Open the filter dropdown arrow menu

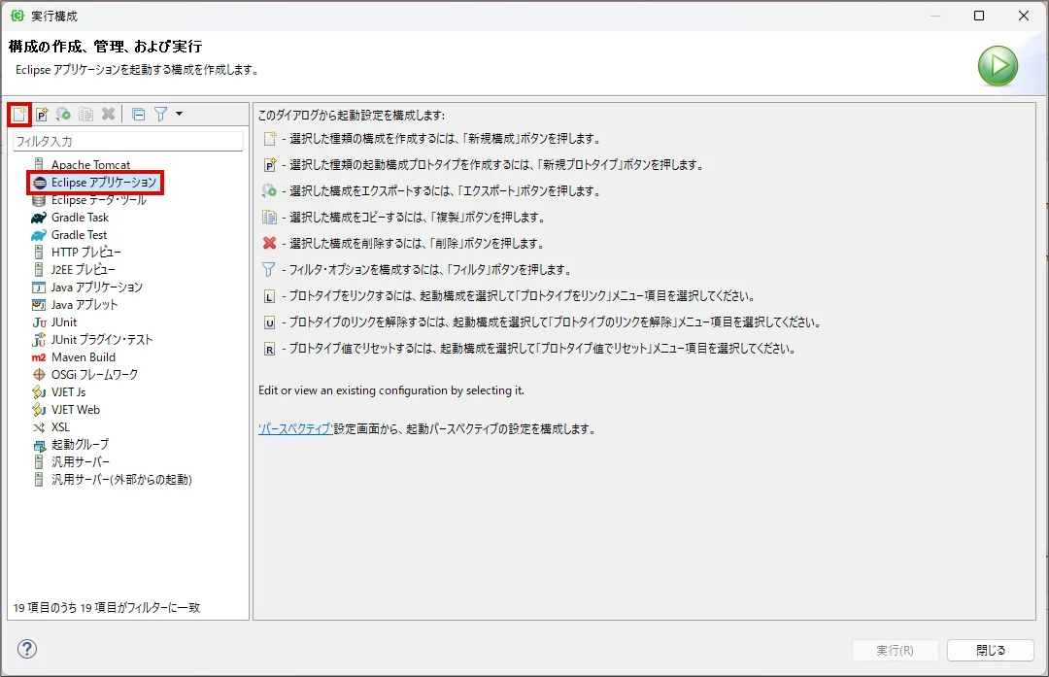click(x=179, y=114)
